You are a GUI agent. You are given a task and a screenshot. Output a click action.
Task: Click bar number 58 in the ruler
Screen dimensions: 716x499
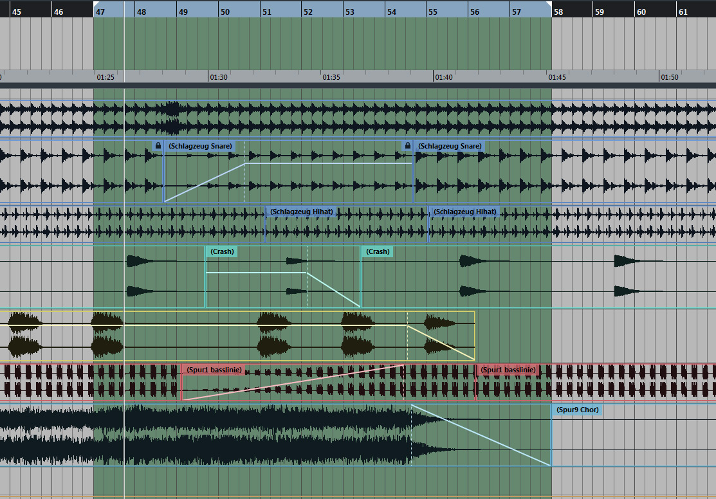point(558,12)
